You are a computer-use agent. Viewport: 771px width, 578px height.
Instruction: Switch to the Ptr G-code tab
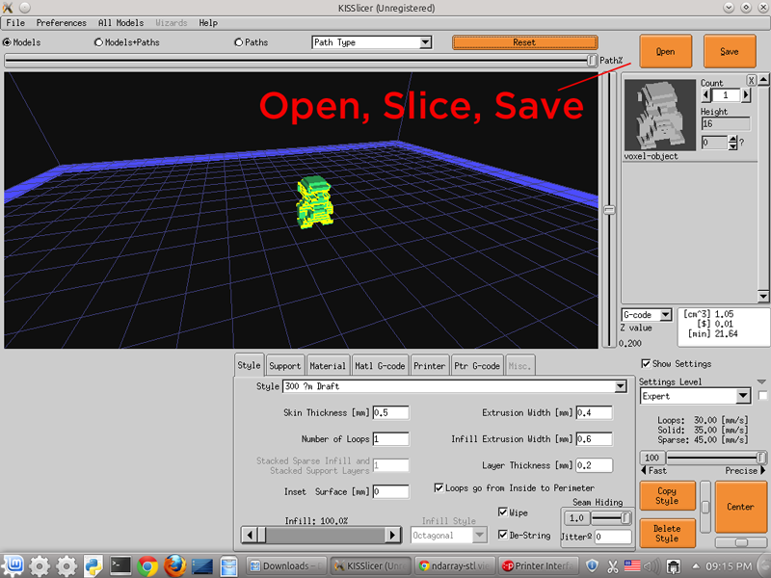(x=476, y=365)
